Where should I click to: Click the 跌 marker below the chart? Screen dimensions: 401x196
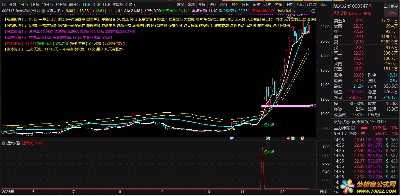[x=268, y=138]
